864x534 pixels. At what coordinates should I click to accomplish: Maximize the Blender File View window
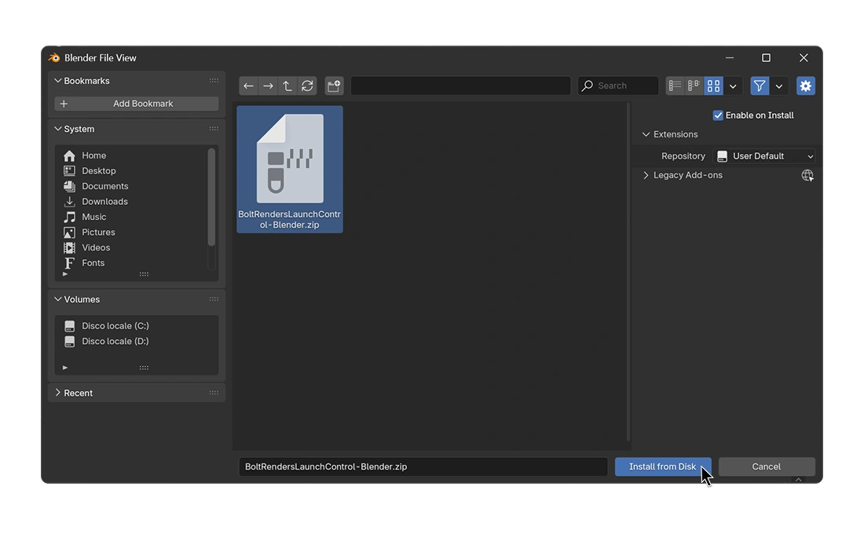coord(766,58)
